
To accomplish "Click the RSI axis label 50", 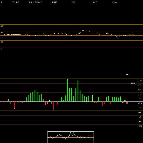I will pos(2,37).
